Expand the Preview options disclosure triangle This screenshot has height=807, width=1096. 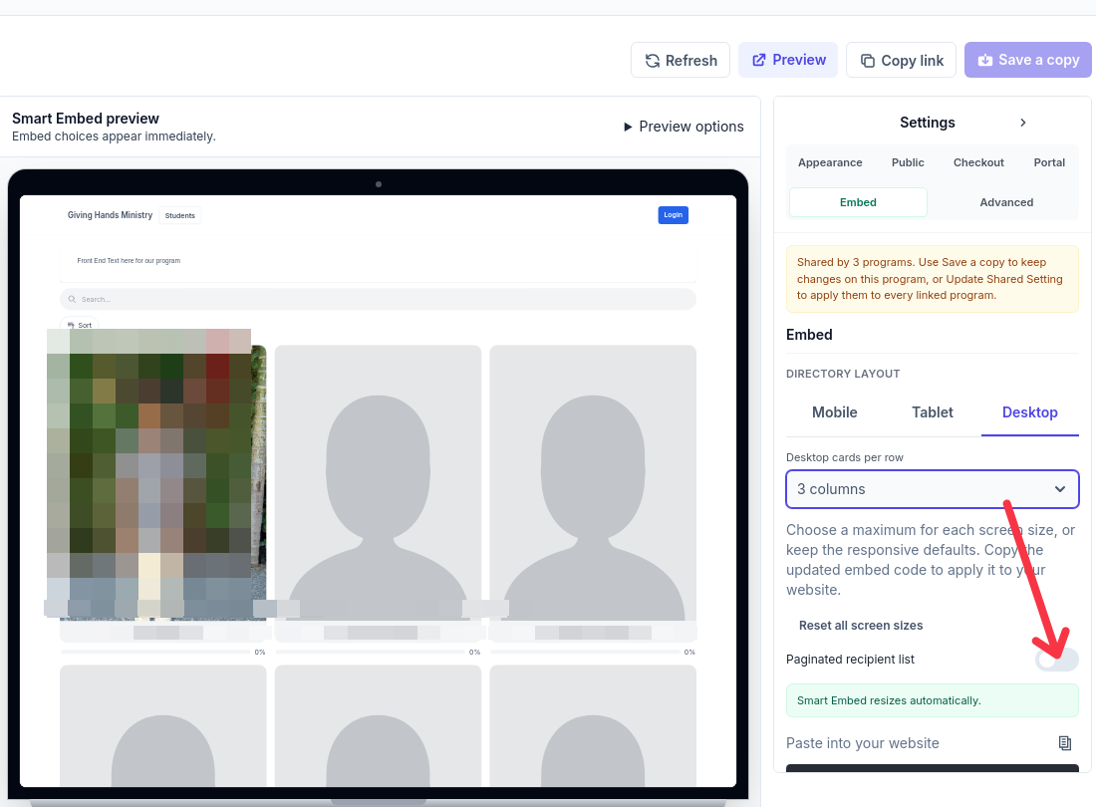[628, 127]
